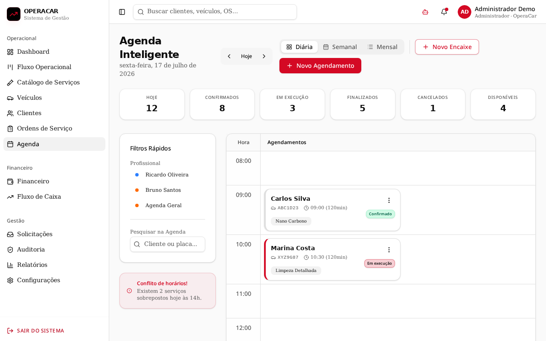Click Conflito de horários alert
Viewport: 546px width, 341px height.
(x=168, y=291)
